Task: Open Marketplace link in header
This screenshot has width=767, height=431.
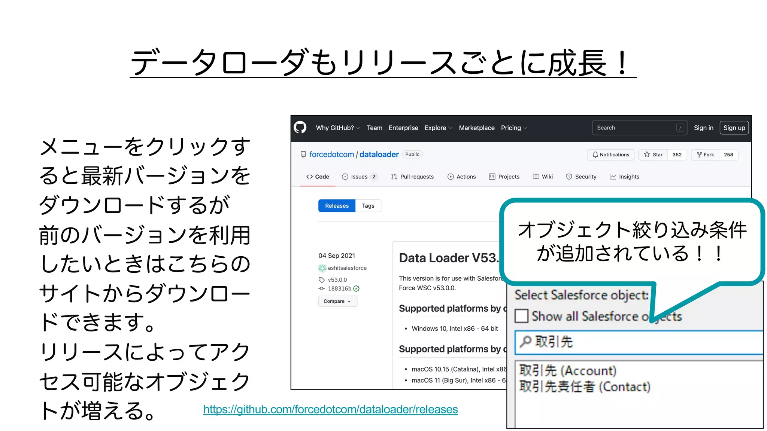Action: coord(477,128)
